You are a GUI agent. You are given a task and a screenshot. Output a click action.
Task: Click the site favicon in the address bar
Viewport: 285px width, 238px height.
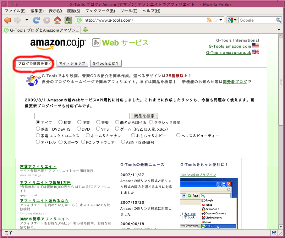tap(79, 20)
